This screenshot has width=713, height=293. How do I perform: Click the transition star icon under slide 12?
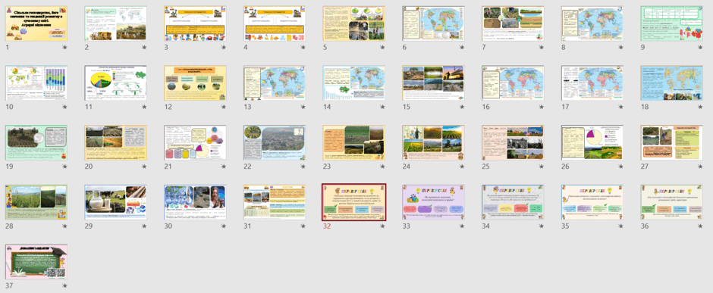point(224,107)
